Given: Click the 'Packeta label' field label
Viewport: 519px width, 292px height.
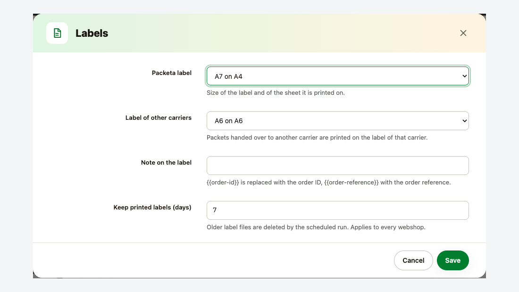Looking at the screenshot, I should (171, 73).
